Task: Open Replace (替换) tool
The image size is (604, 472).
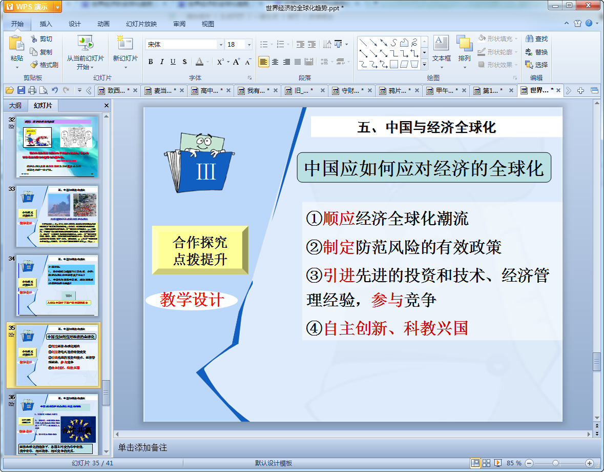Action: coord(536,52)
